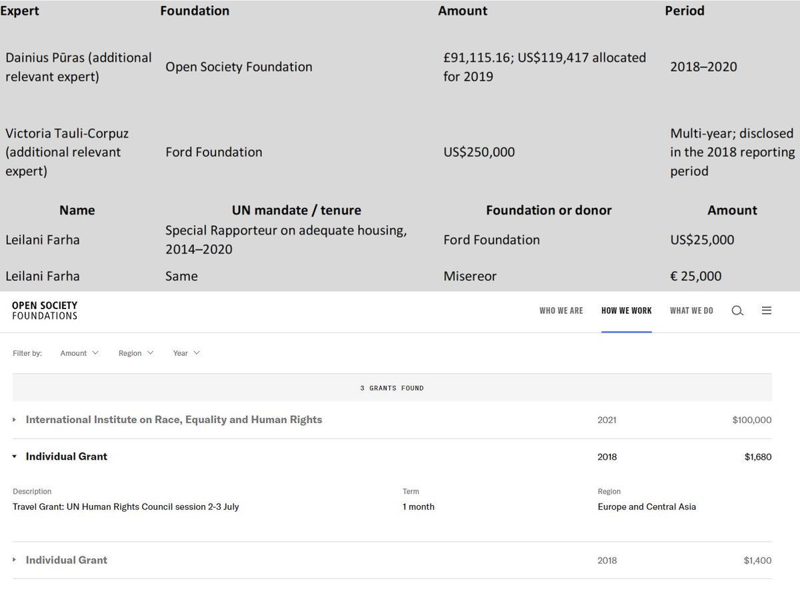Expand the International Institute grant row arrow
This screenshot has height=589, width=800.
(x=15, y=420)
